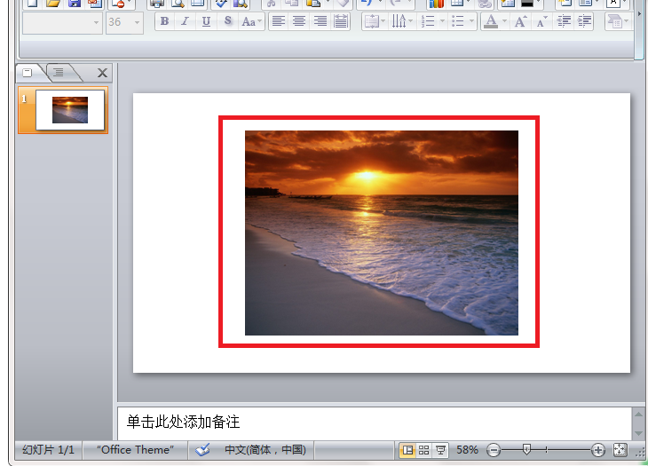Click the zoom in plus button
Image resolution: width=648 pixels, height=466 pixels.
pos(597,450)
